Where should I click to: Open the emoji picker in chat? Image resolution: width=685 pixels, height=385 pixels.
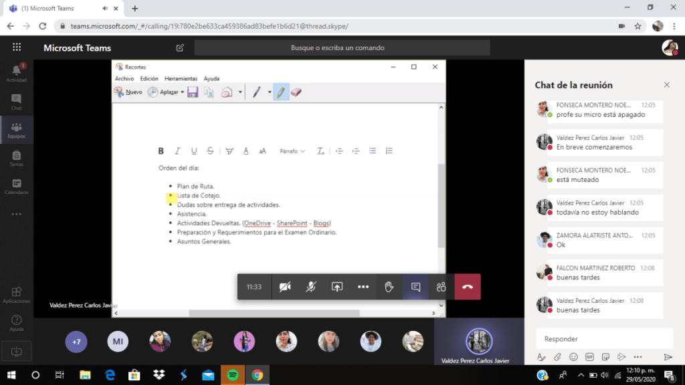573,357
